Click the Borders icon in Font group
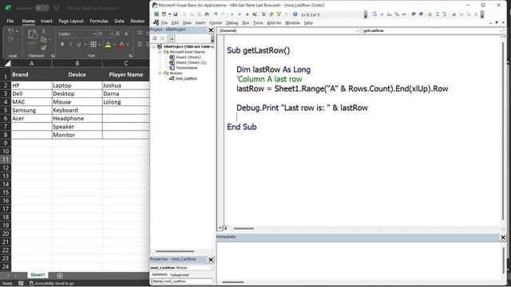 93,45
